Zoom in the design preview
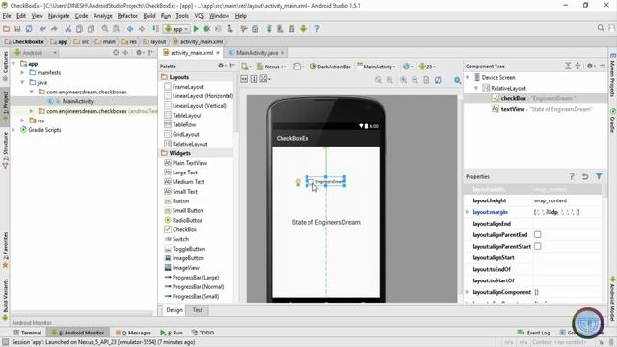This screenshot has height=347, width=617. point(403,80)
